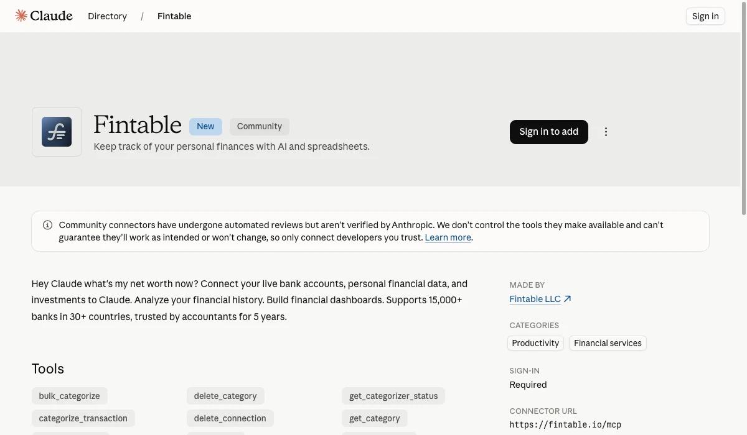Open the Fintable app logo thumbnail
This screenshot has height=435, width=747.
(57, 132)
